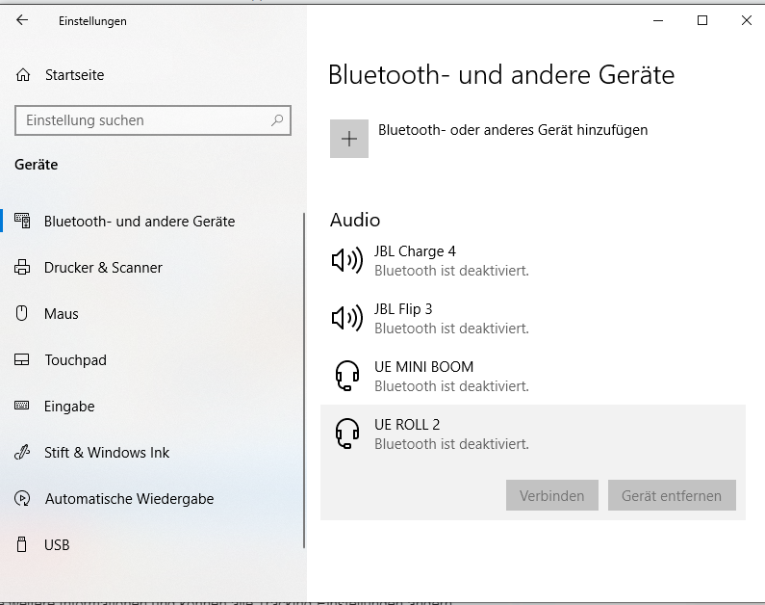Click Bluetooth- oder anderes Gerät hinzufügen label
Screen dimensions: 765x605
[x=513, y=130]
